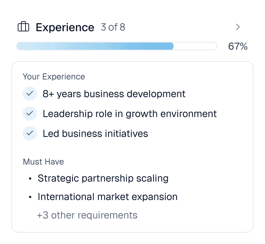Click the Led business initiatives text
Image resolution: width=265 pixels, height=244 pixels.
95,133
